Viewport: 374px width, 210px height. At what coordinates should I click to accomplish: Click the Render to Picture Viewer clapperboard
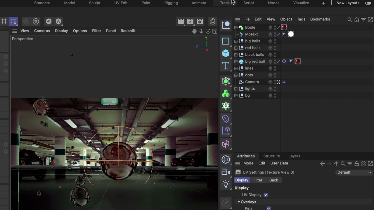190,21
